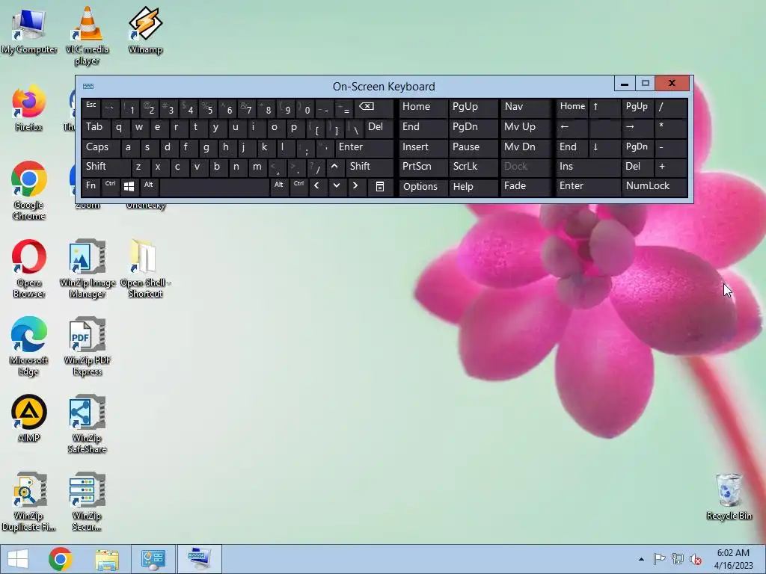Click the context menu key on keyboard
766x574 pixels.
coord(380,186)
